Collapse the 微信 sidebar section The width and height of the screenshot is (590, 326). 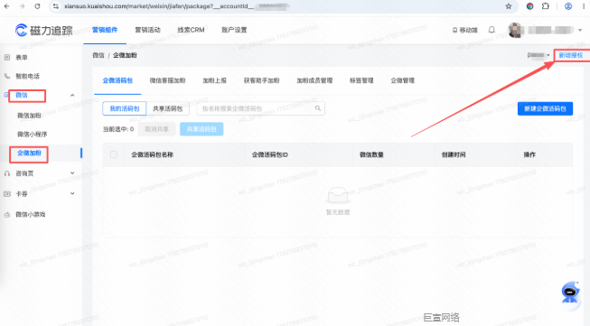72,95
